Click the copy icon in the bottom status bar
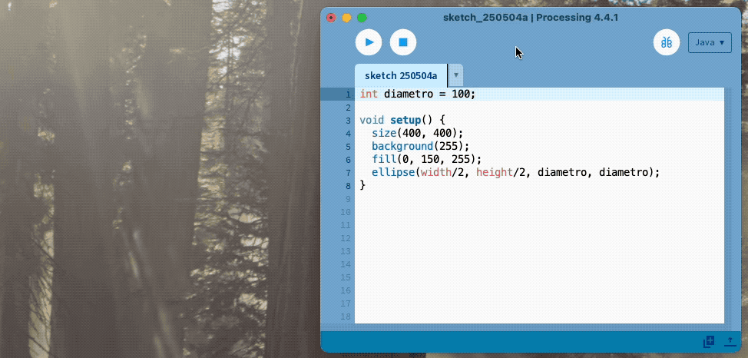Image resolution: width=748 pixels, height=358 pixels. tap(708, 342)
